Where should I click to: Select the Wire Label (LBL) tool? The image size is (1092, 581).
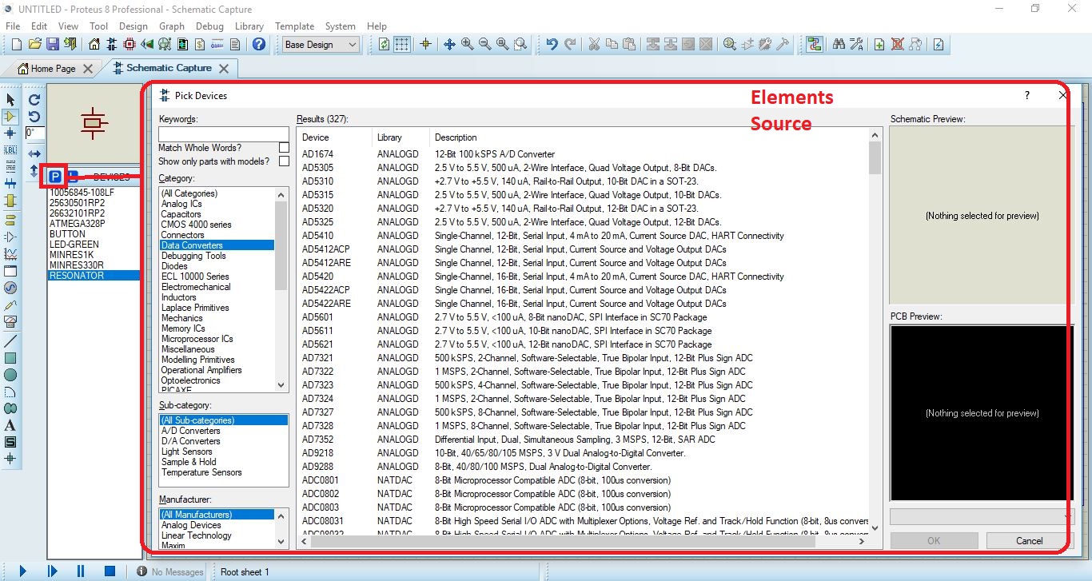pos(10,150)
